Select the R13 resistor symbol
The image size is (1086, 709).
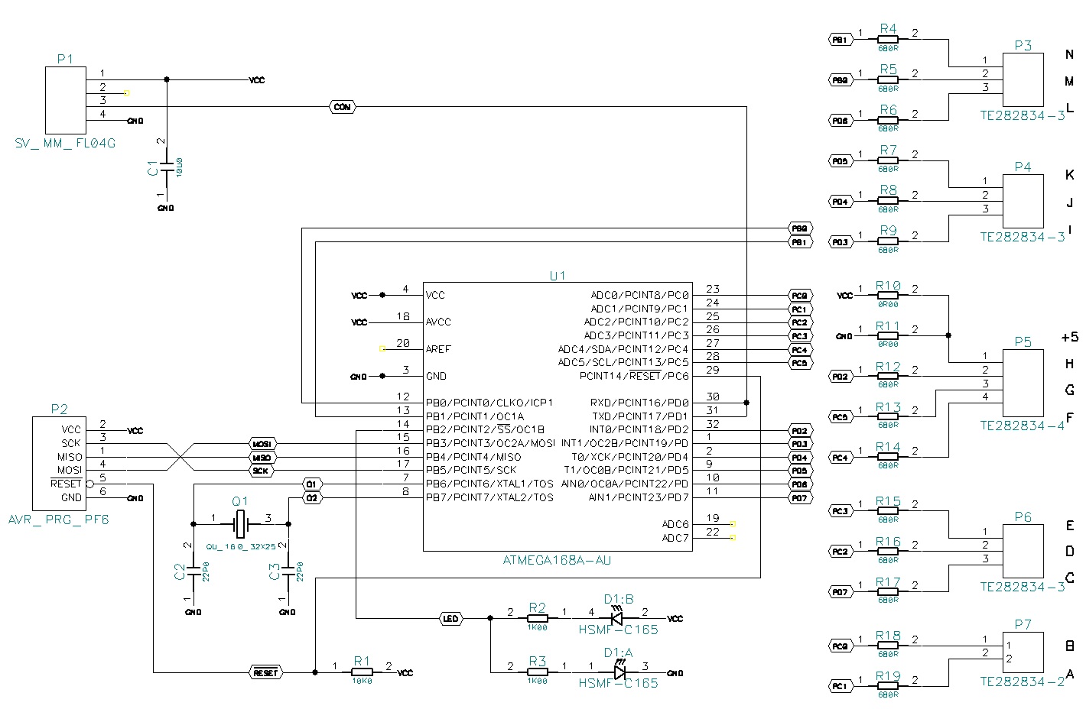pos(888,416)
